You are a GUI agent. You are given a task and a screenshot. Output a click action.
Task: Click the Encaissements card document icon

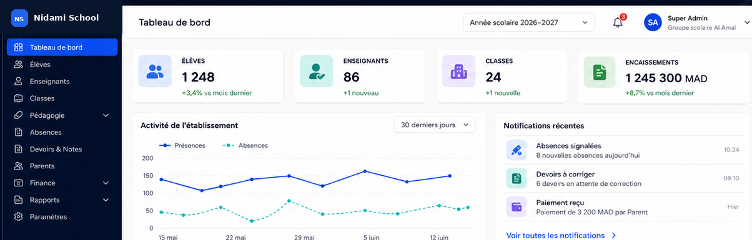click(600, 72)
